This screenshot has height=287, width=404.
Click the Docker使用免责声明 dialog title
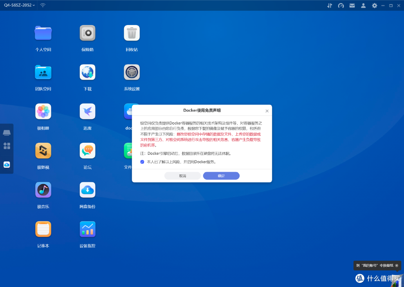202,110
